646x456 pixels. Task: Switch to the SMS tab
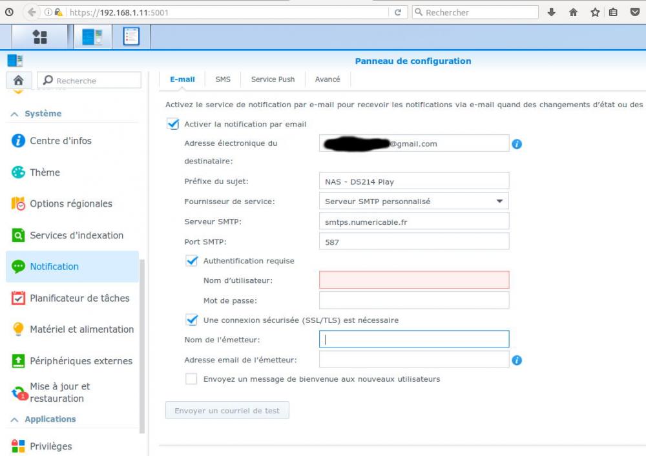(223, 79)
